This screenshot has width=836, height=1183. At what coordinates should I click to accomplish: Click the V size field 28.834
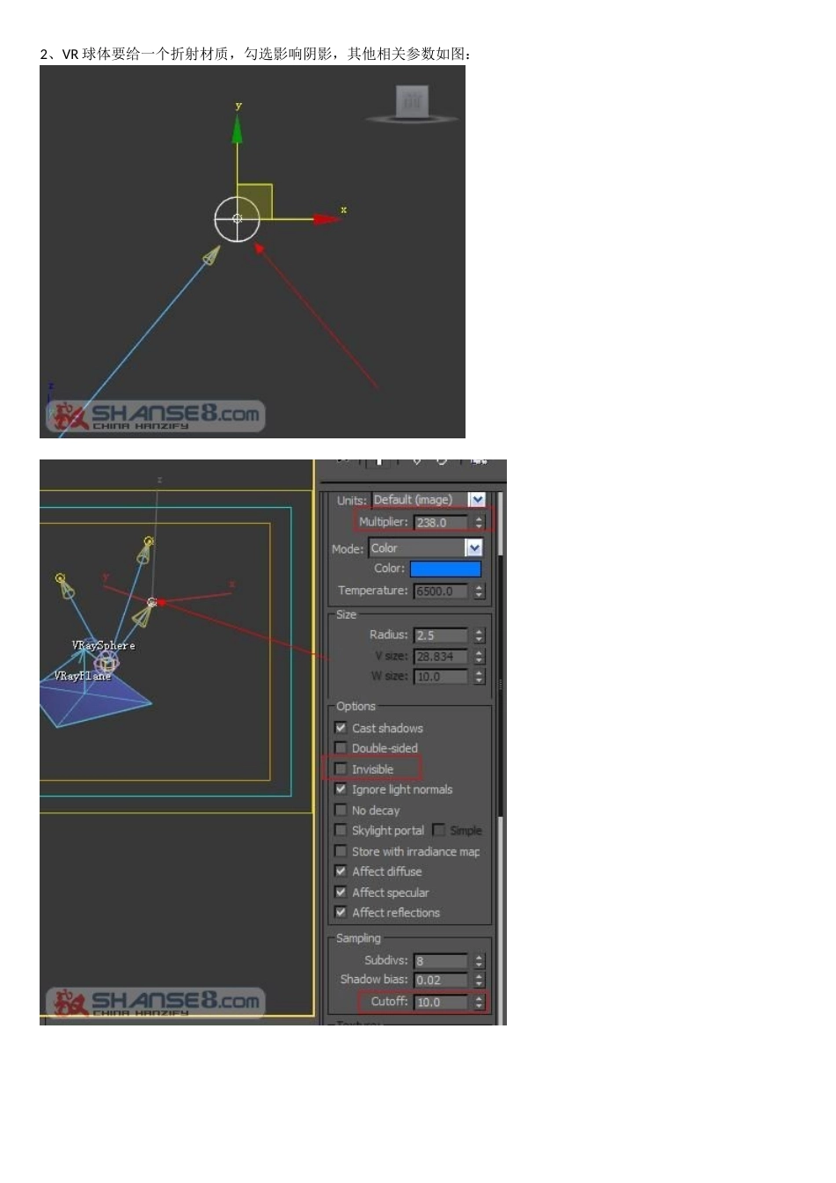(x=442, y=656)
